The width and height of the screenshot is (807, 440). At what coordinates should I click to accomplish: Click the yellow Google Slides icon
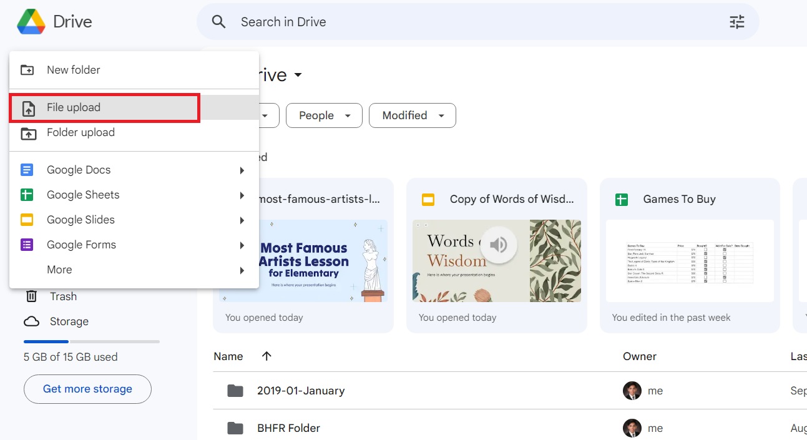click(27, 220)
